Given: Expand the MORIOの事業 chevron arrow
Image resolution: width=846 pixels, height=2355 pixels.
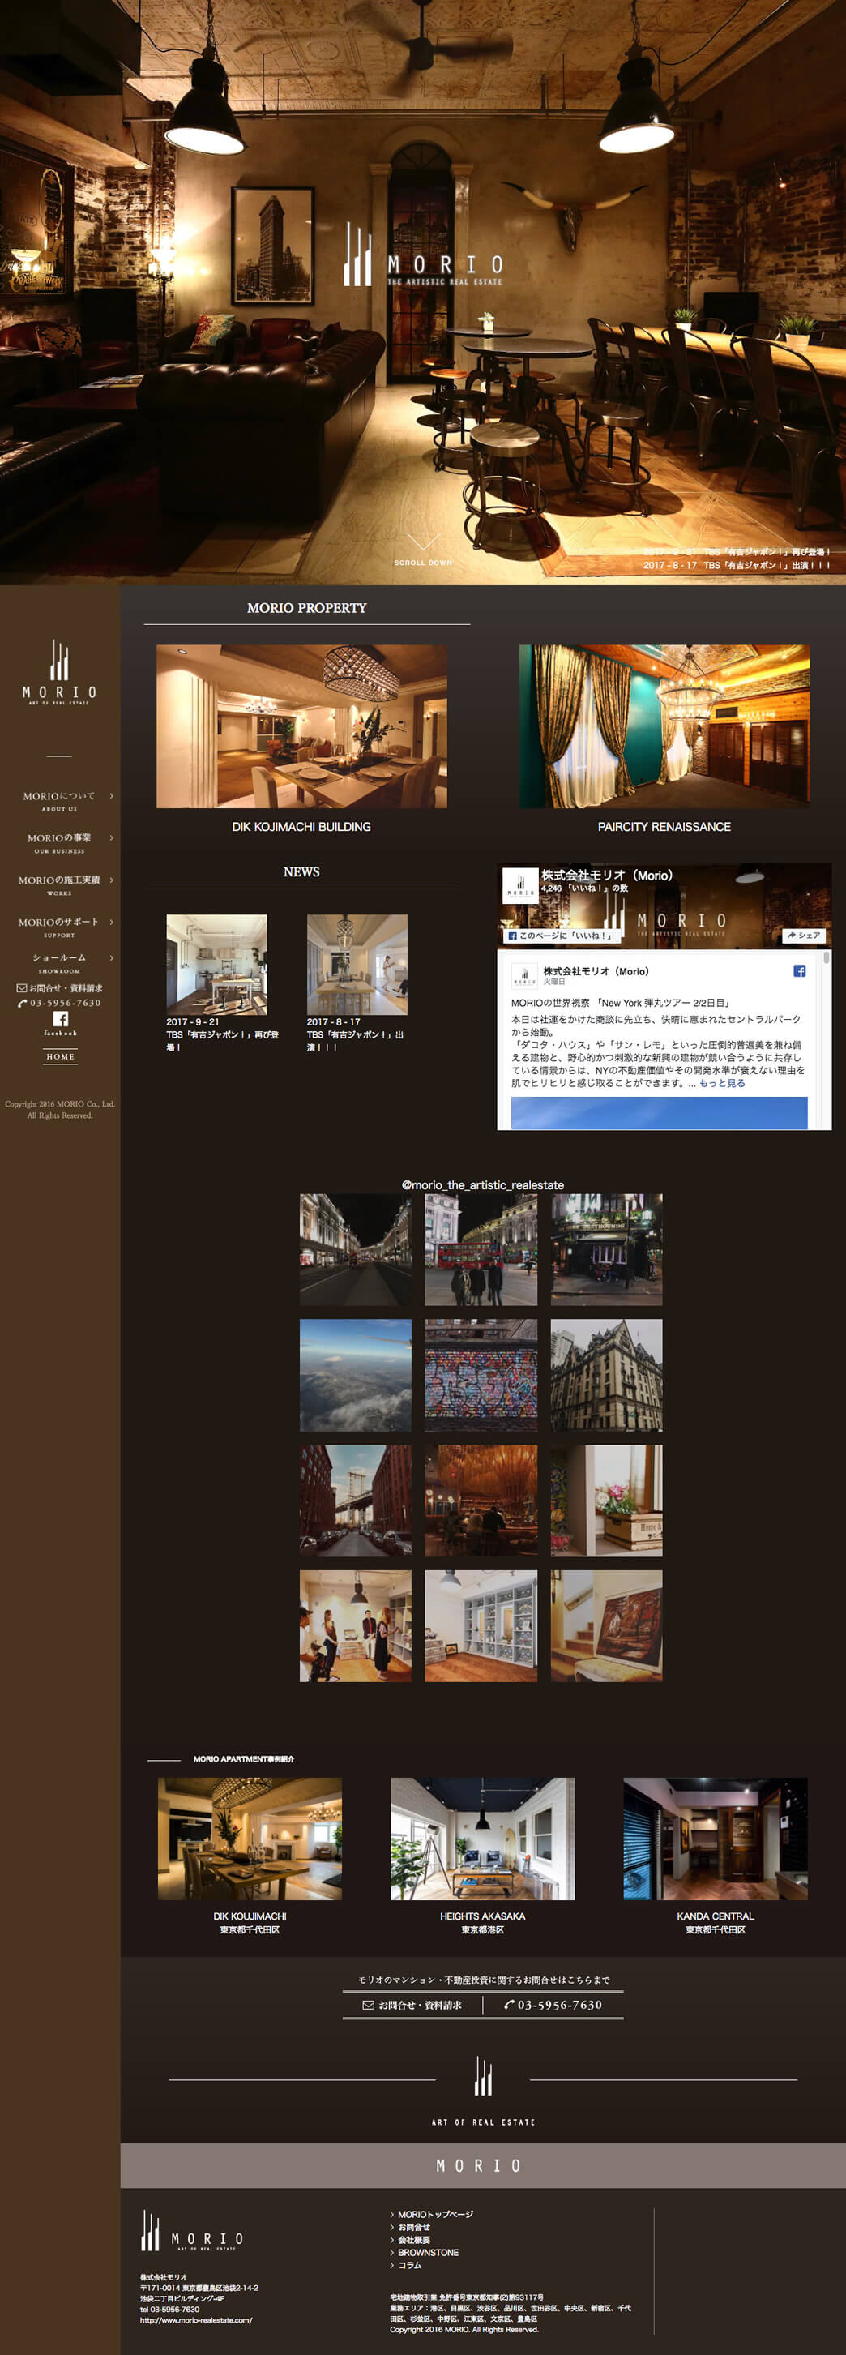Looking at the screenshot, I should click(x=112, y=837).
